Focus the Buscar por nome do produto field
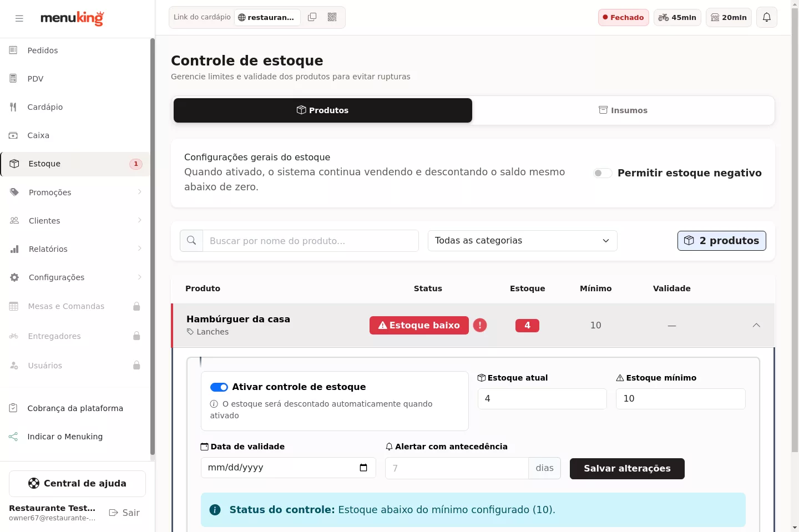Image resolution: width=799 pixels, height=532 pixels. click(x=311, y=241)
